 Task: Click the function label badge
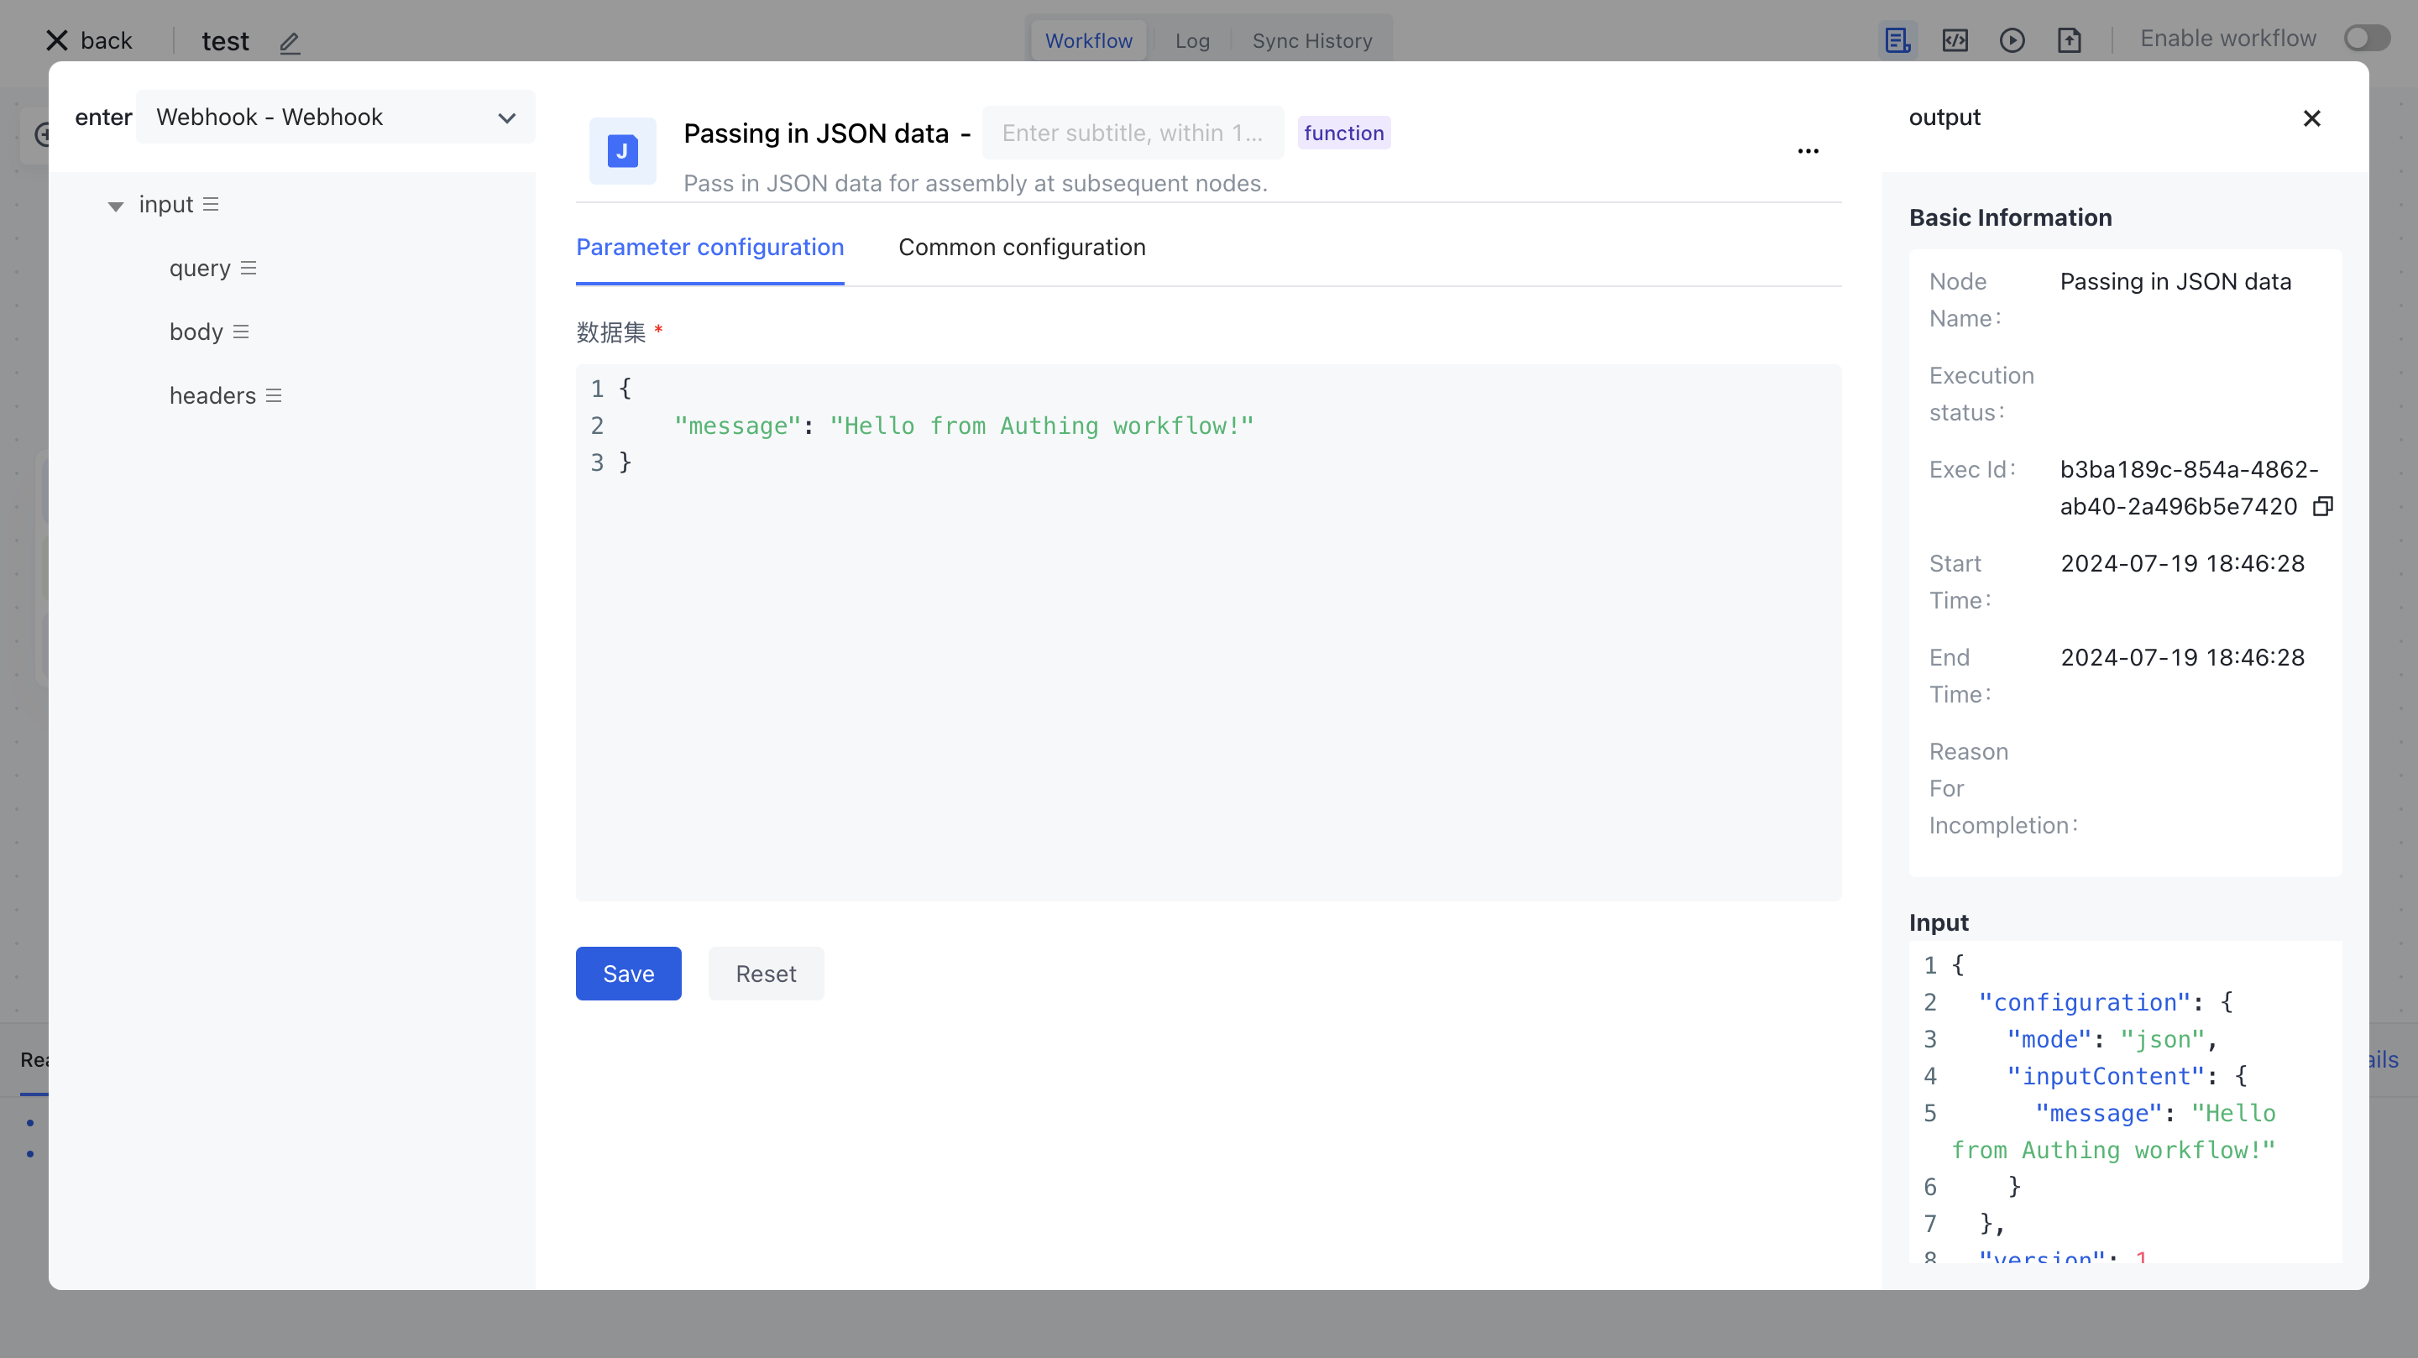tap(1343, 133)
